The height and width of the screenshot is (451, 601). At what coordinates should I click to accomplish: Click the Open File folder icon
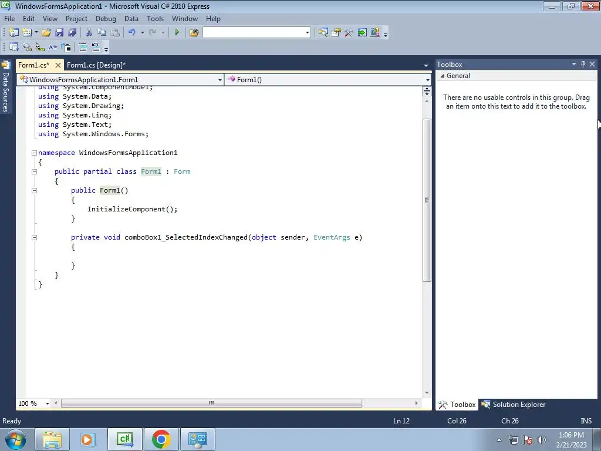46,33
